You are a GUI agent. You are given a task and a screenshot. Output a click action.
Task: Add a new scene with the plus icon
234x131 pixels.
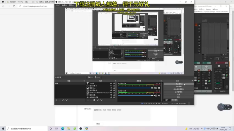tap(56, 100)
